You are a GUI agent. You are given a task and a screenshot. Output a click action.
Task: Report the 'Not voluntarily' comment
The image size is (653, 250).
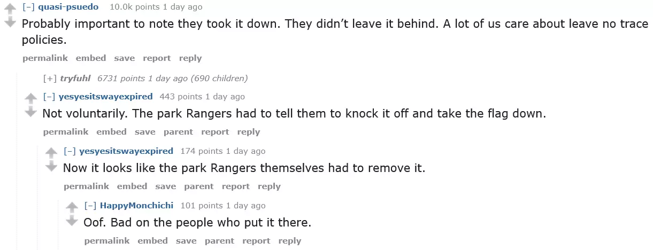click(215, 131)
